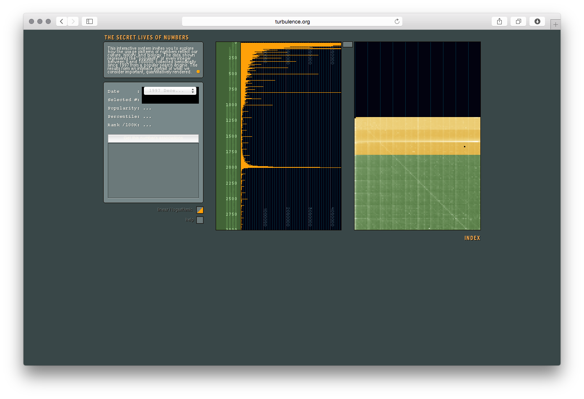
Task: Reload the turbulence.org page
Action: 397,21
